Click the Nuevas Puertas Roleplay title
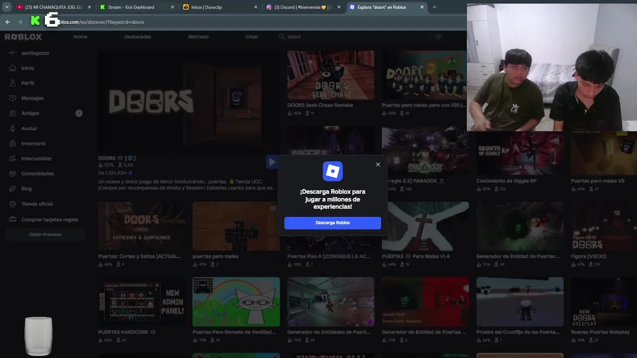This screenshot has width=637, height=358. click(600, 332)
